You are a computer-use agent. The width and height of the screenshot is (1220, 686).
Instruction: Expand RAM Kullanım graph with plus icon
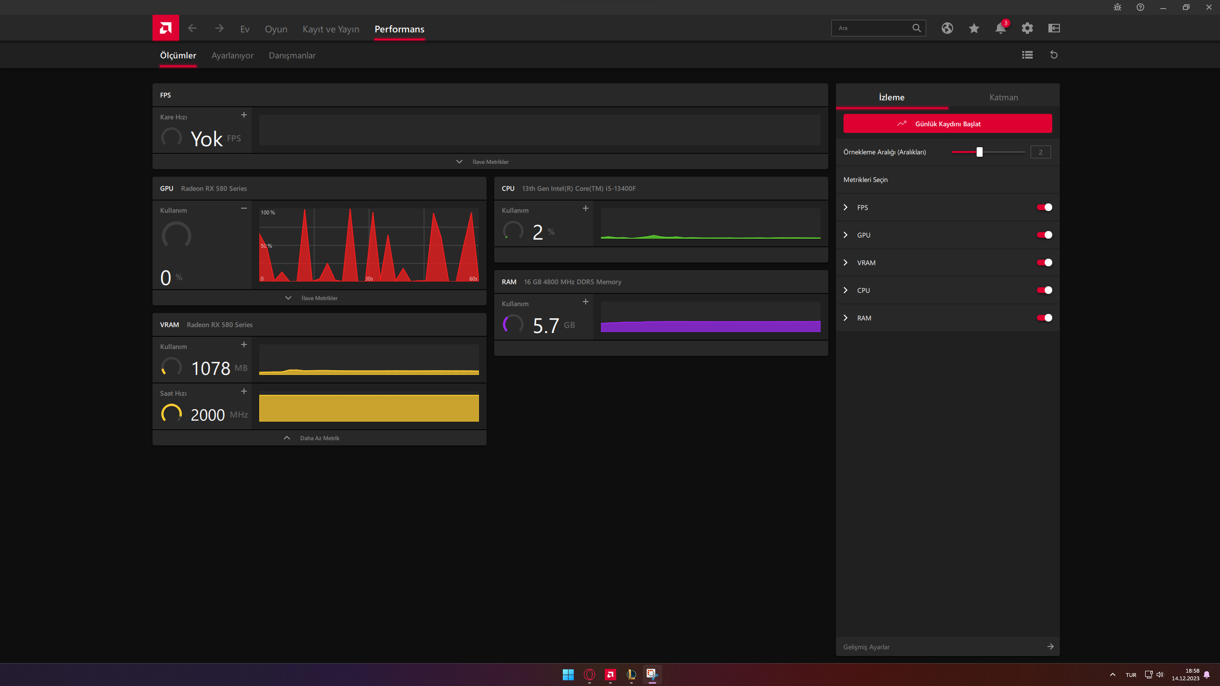(585, 302)
